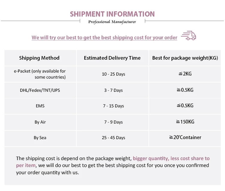Click the highlighted 'bigger quantity, less cost' text
This screenshot has height=191, width=225.
coord(171,158)
